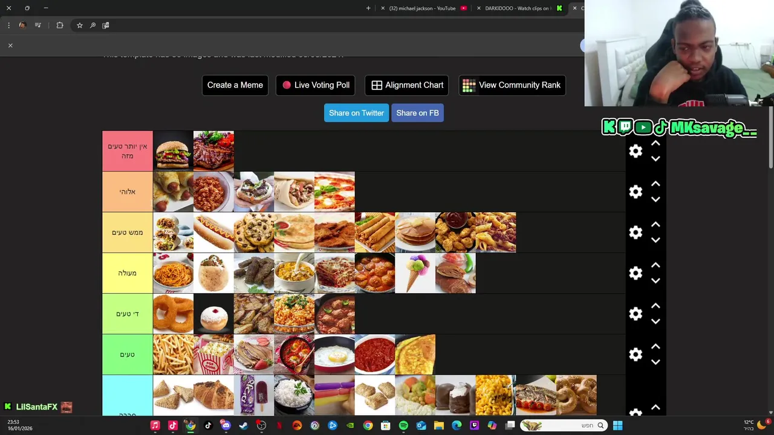Move the ממש טעים tier row down
The height and width of the screenshot is (435, 774).
tap(655, 240)
